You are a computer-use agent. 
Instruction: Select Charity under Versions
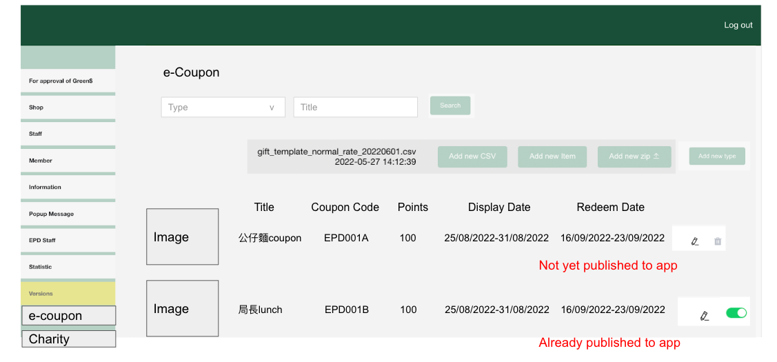tap(68, 339)
